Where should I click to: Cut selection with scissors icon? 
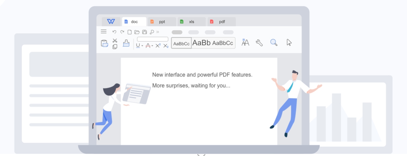pyautogui.click(x=115, y=40)
